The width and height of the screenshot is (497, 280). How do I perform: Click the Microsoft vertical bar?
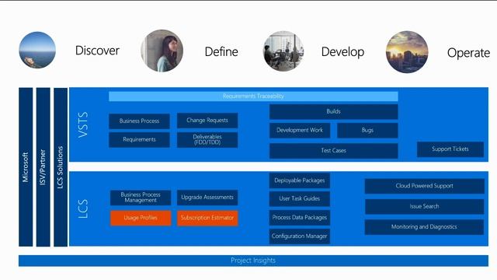click(x=26, y=167)
